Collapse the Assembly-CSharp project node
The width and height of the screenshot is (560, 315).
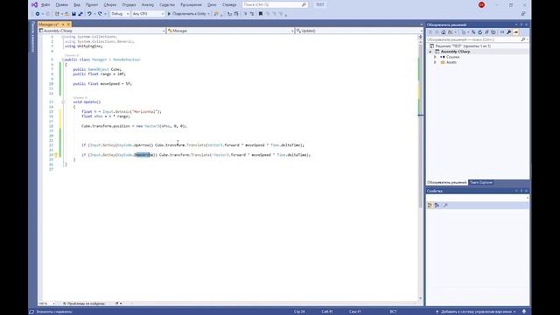430,52
